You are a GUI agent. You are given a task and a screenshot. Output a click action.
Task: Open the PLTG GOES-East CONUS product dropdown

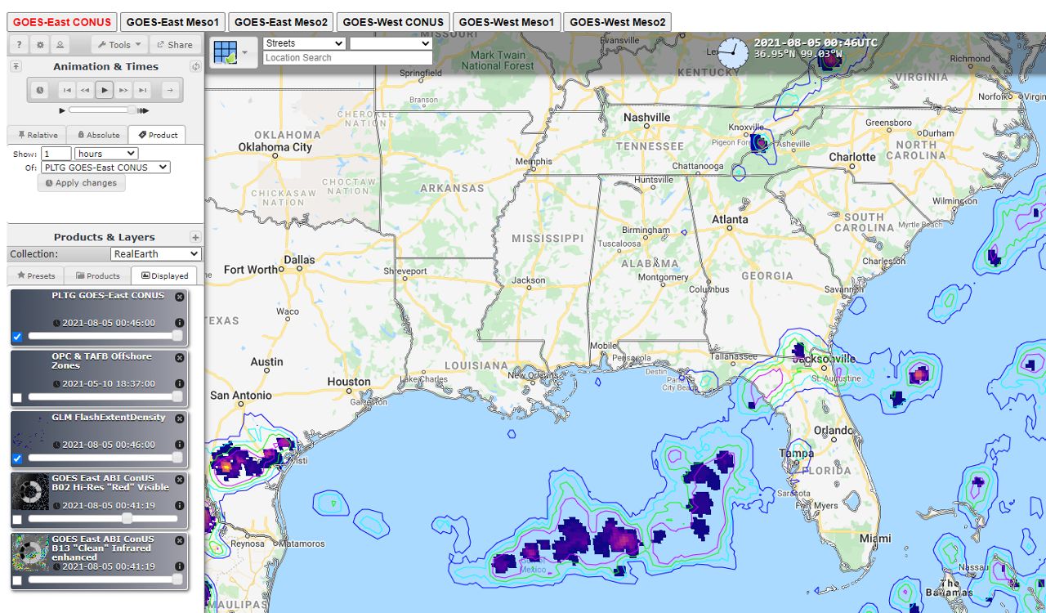[x=105, y=168]
